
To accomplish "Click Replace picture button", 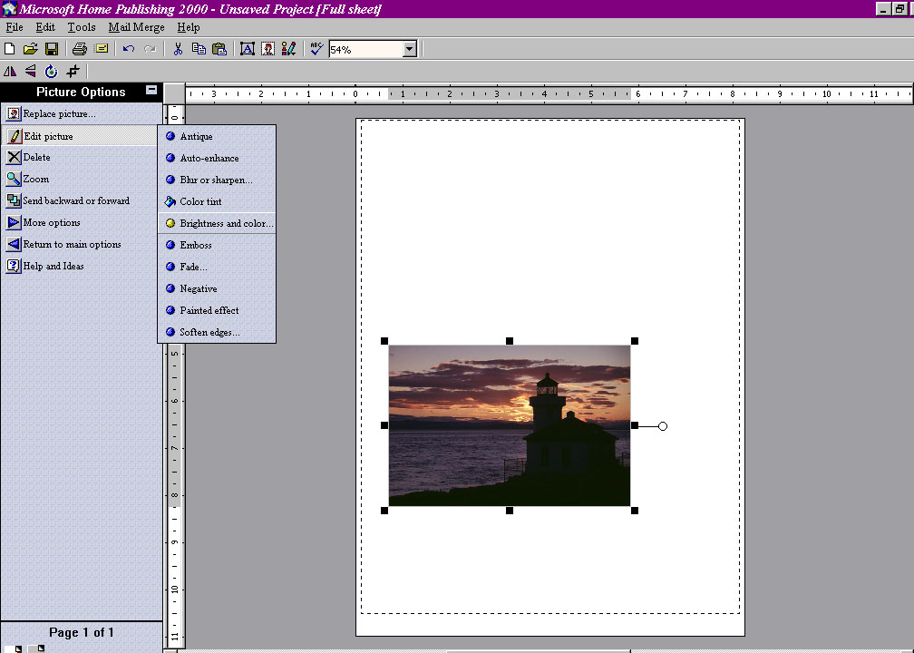I will pyautogui.click(x=58, y=114).
